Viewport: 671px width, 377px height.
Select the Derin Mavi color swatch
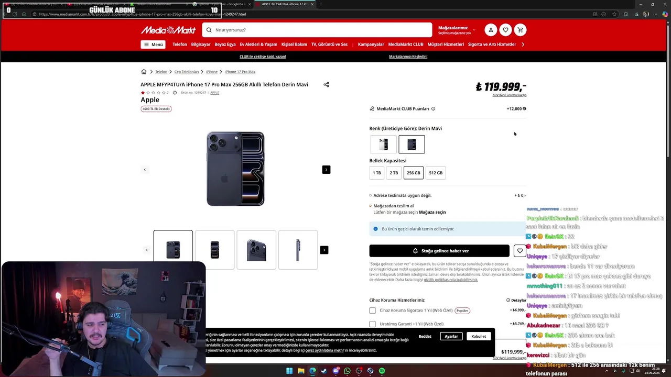coord(412,145)
